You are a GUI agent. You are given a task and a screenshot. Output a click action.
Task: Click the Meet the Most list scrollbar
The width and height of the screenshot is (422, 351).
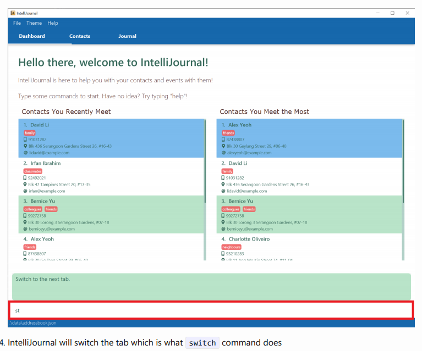tap(403, 161)
